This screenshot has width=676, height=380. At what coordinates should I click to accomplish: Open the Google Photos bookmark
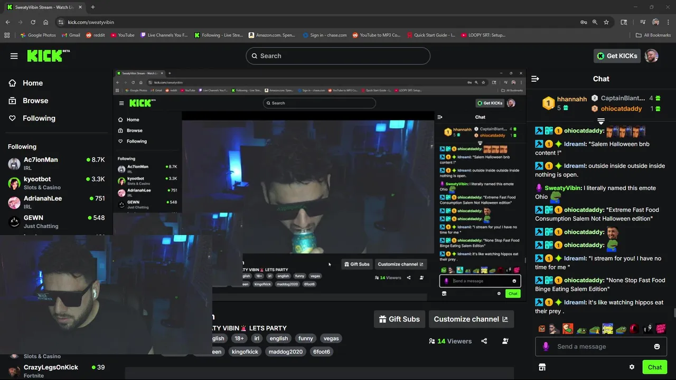tap(38, 35)
